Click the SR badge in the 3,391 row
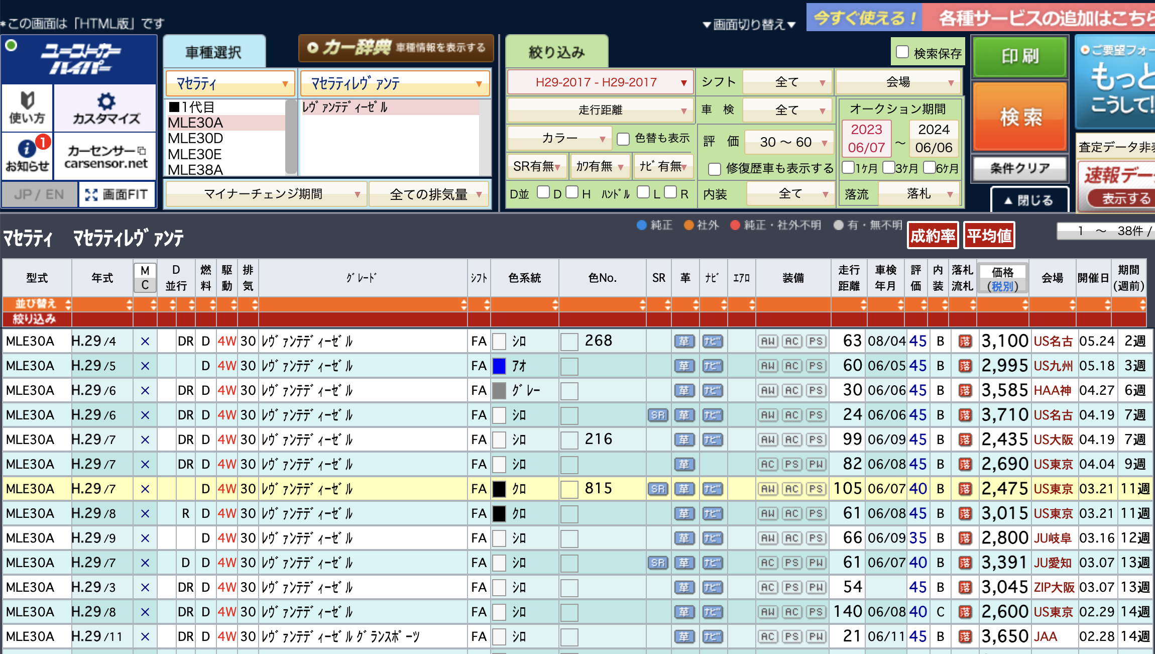Image resolution: width=1155 pixels, height=654 pixels. 658,563
